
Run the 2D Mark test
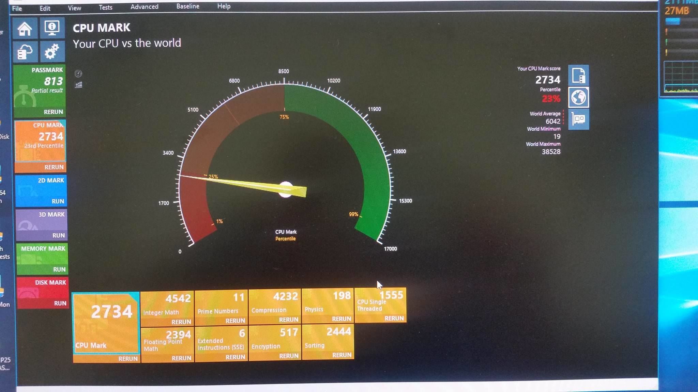pos(58,201)
